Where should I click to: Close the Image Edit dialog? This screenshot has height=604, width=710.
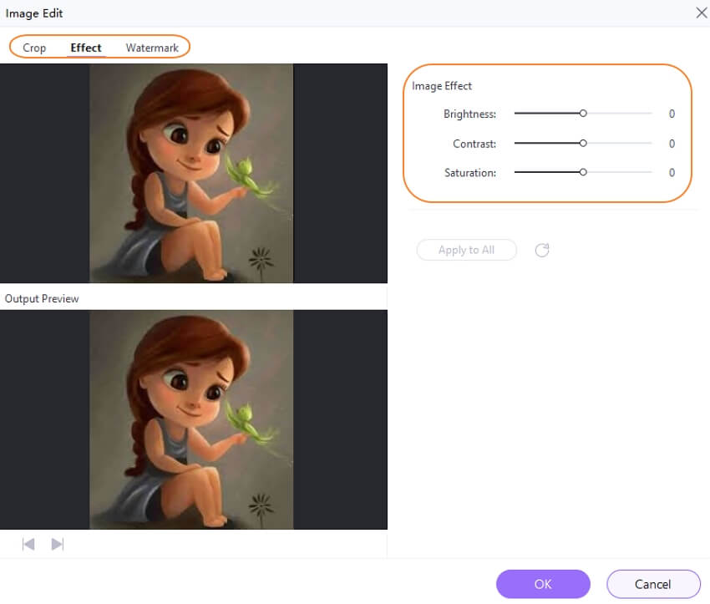click(x=702, y=13)
